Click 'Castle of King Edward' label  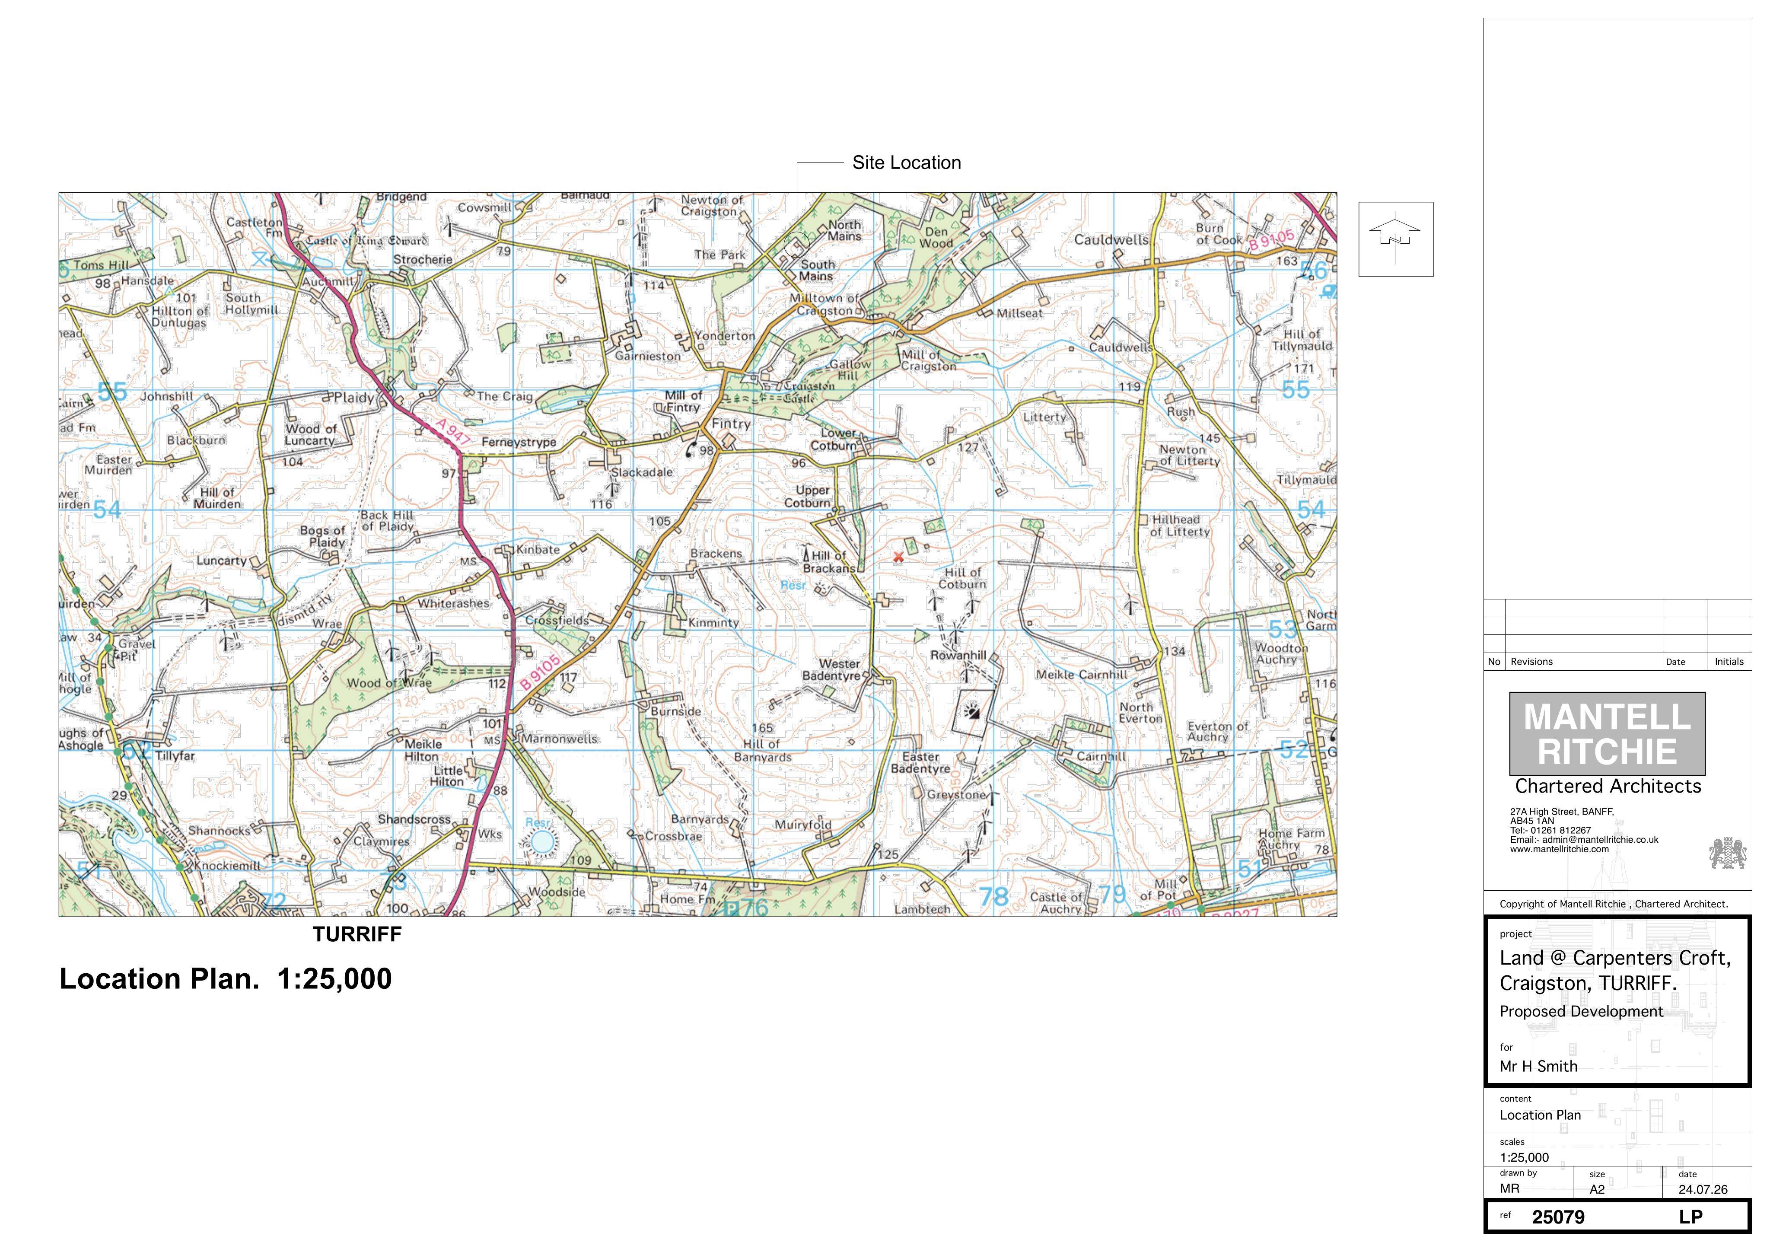(x=366, y=241)
